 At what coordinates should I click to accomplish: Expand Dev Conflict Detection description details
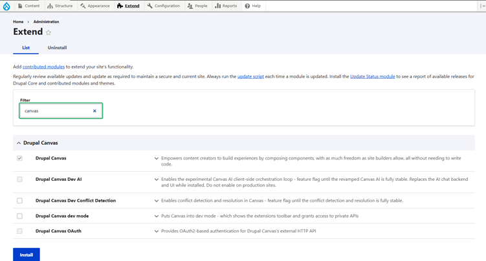(157, 201)
